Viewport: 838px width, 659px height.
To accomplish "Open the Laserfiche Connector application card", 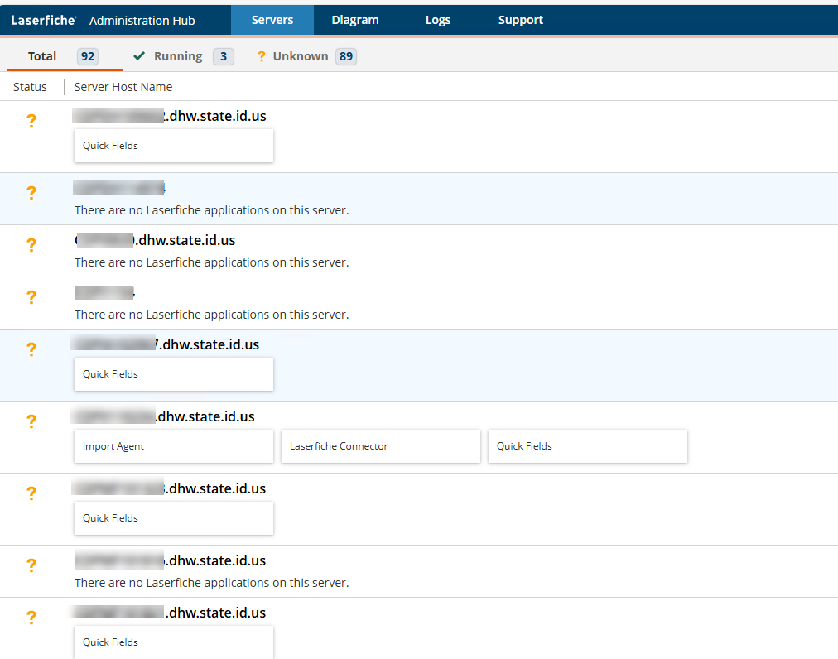I will click(x=381, y=446).
